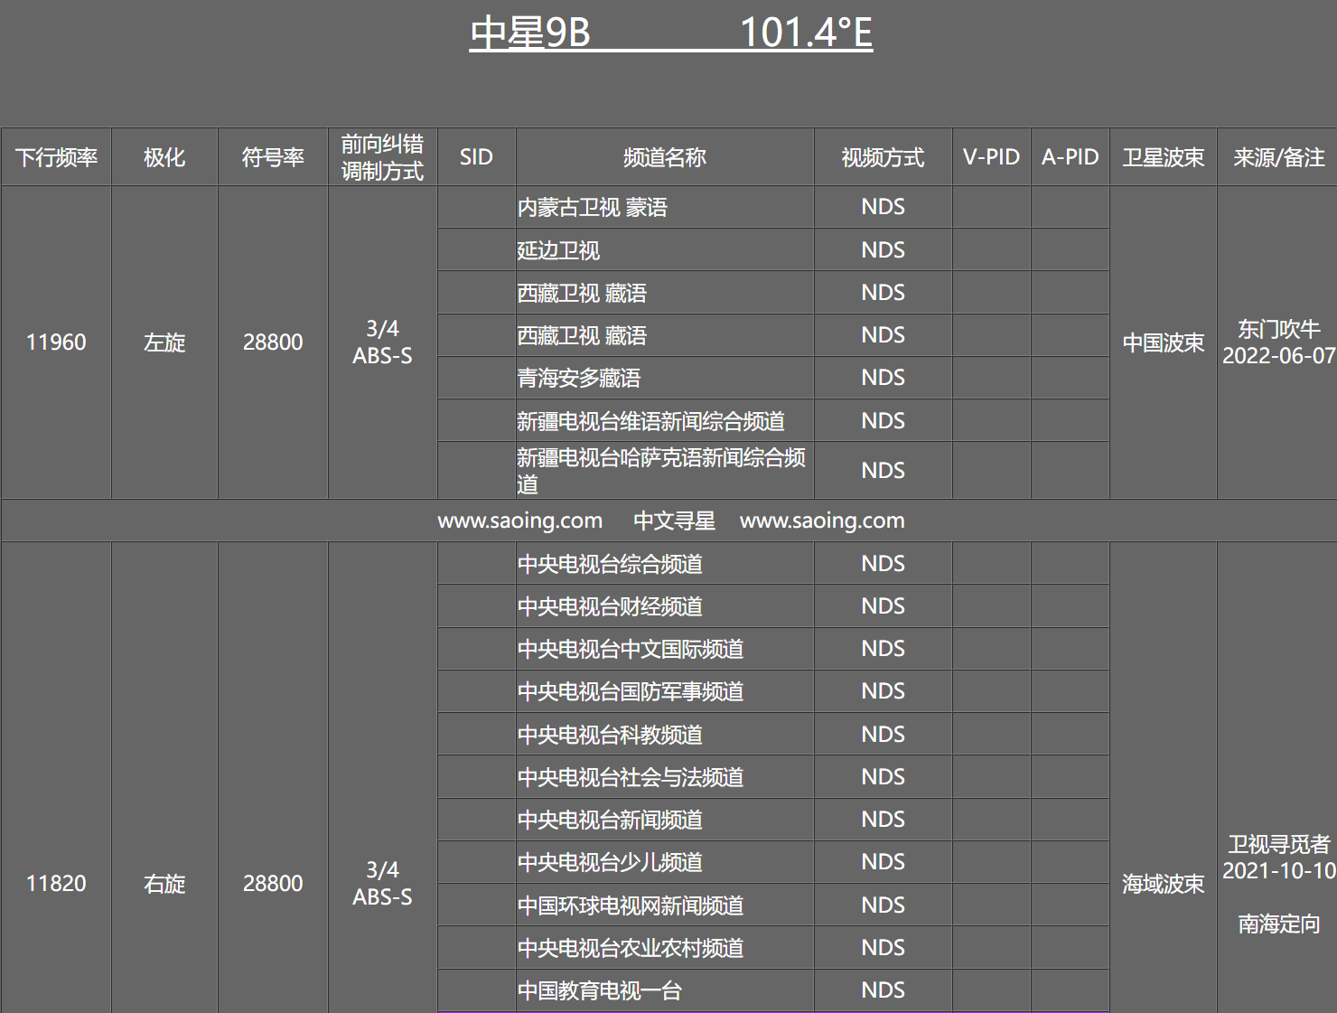
Task: Click the 卫星波束 column header
Action: pyautogui.click(x=1163, y=157)
